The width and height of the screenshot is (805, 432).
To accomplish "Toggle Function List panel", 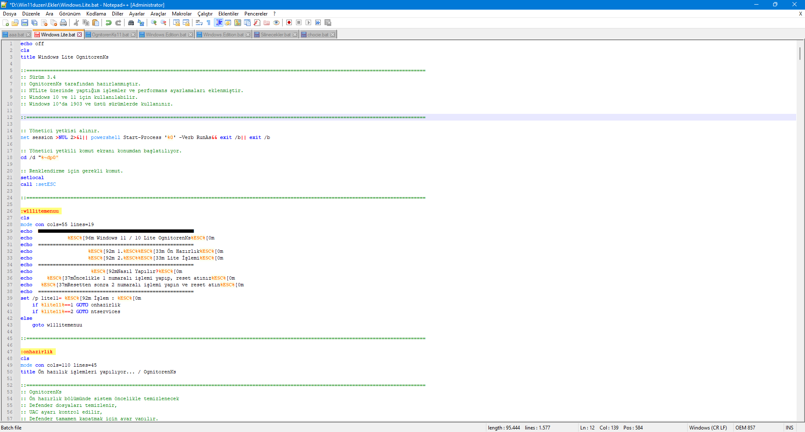I will click(257, 23).
